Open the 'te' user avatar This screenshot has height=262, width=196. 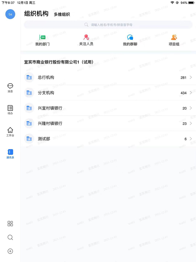[10, 14]
